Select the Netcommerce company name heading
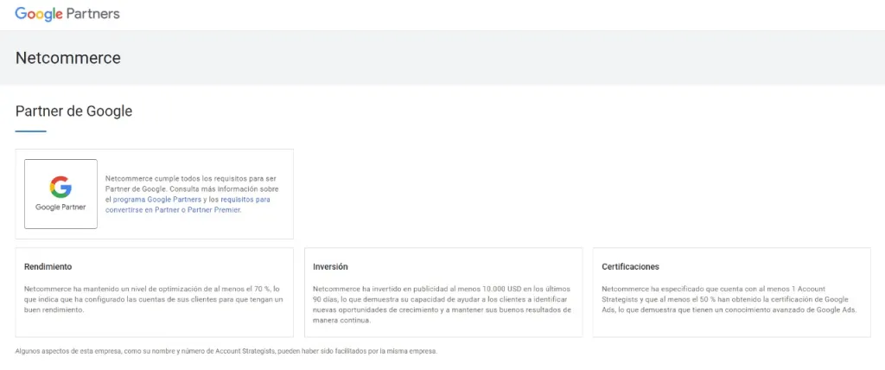 click(x=67, y=58)
